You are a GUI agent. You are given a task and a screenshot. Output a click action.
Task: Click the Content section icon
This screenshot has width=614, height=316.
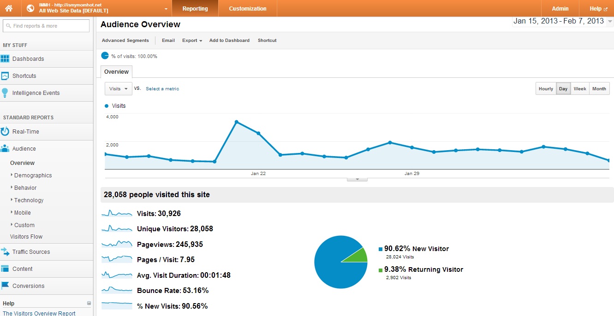tap(5, 269)
